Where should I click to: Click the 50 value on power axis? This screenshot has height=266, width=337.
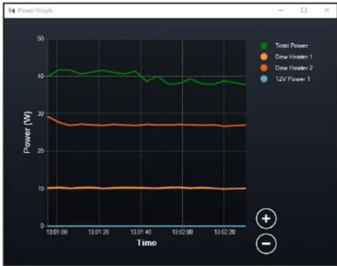(x=40, y=38)
